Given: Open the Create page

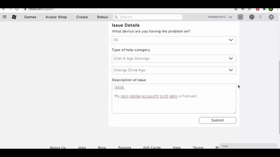Looking at the screenshot, I should (82, 17).
